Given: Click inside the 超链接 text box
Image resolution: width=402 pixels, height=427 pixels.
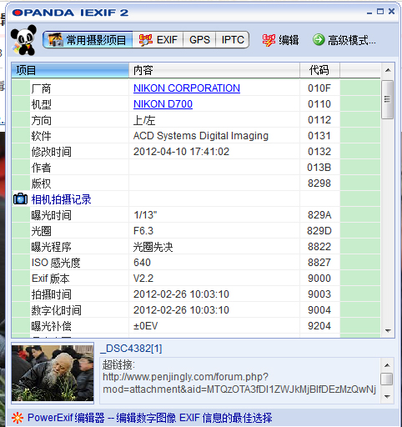Looking at the screenshot, I should [x=239, y=380].
